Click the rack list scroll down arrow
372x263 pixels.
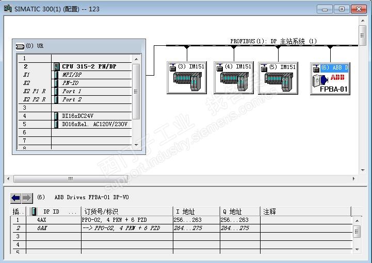[136, 145]
